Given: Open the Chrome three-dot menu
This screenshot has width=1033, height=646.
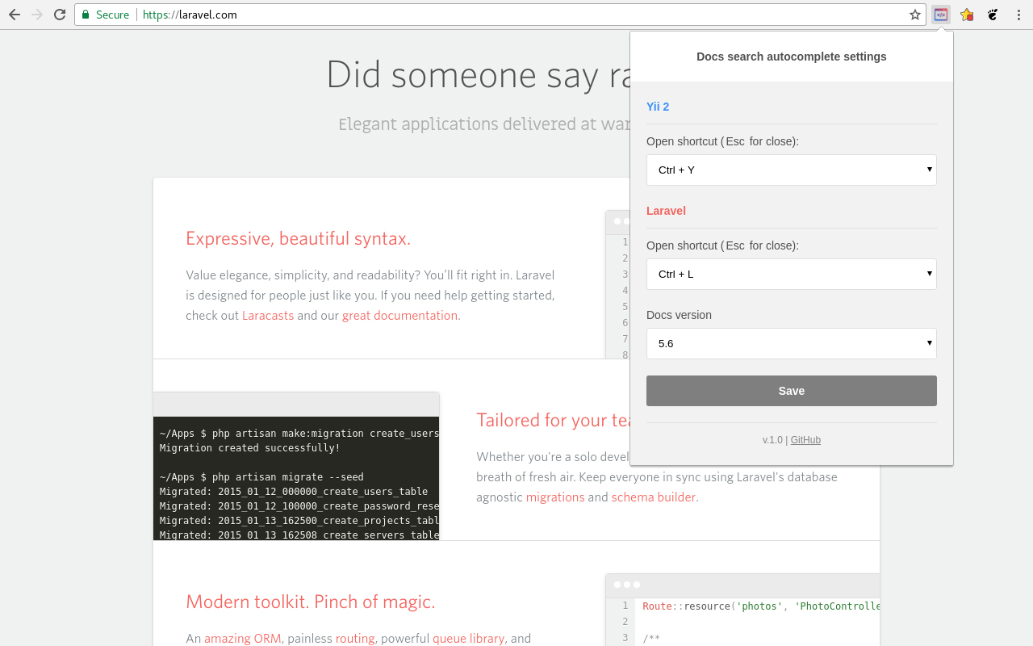Looking at the screenshot, I should tap(1017, 14).
